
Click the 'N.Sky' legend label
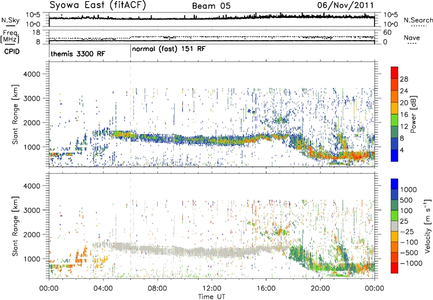pos(10,20)
